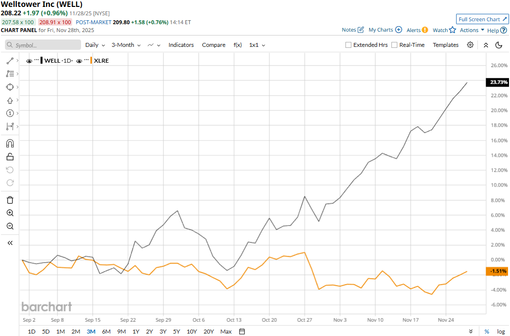Select the measurement range tool
Image resolution: width=510 pixels, height=336 pixels.
click(10, 126)
